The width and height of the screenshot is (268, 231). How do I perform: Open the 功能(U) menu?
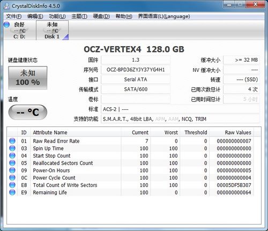pyautogui.click(x=57, y=16)
